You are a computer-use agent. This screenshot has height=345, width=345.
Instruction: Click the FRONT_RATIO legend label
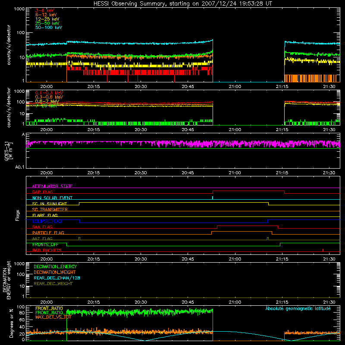click(x=49, y=308)
